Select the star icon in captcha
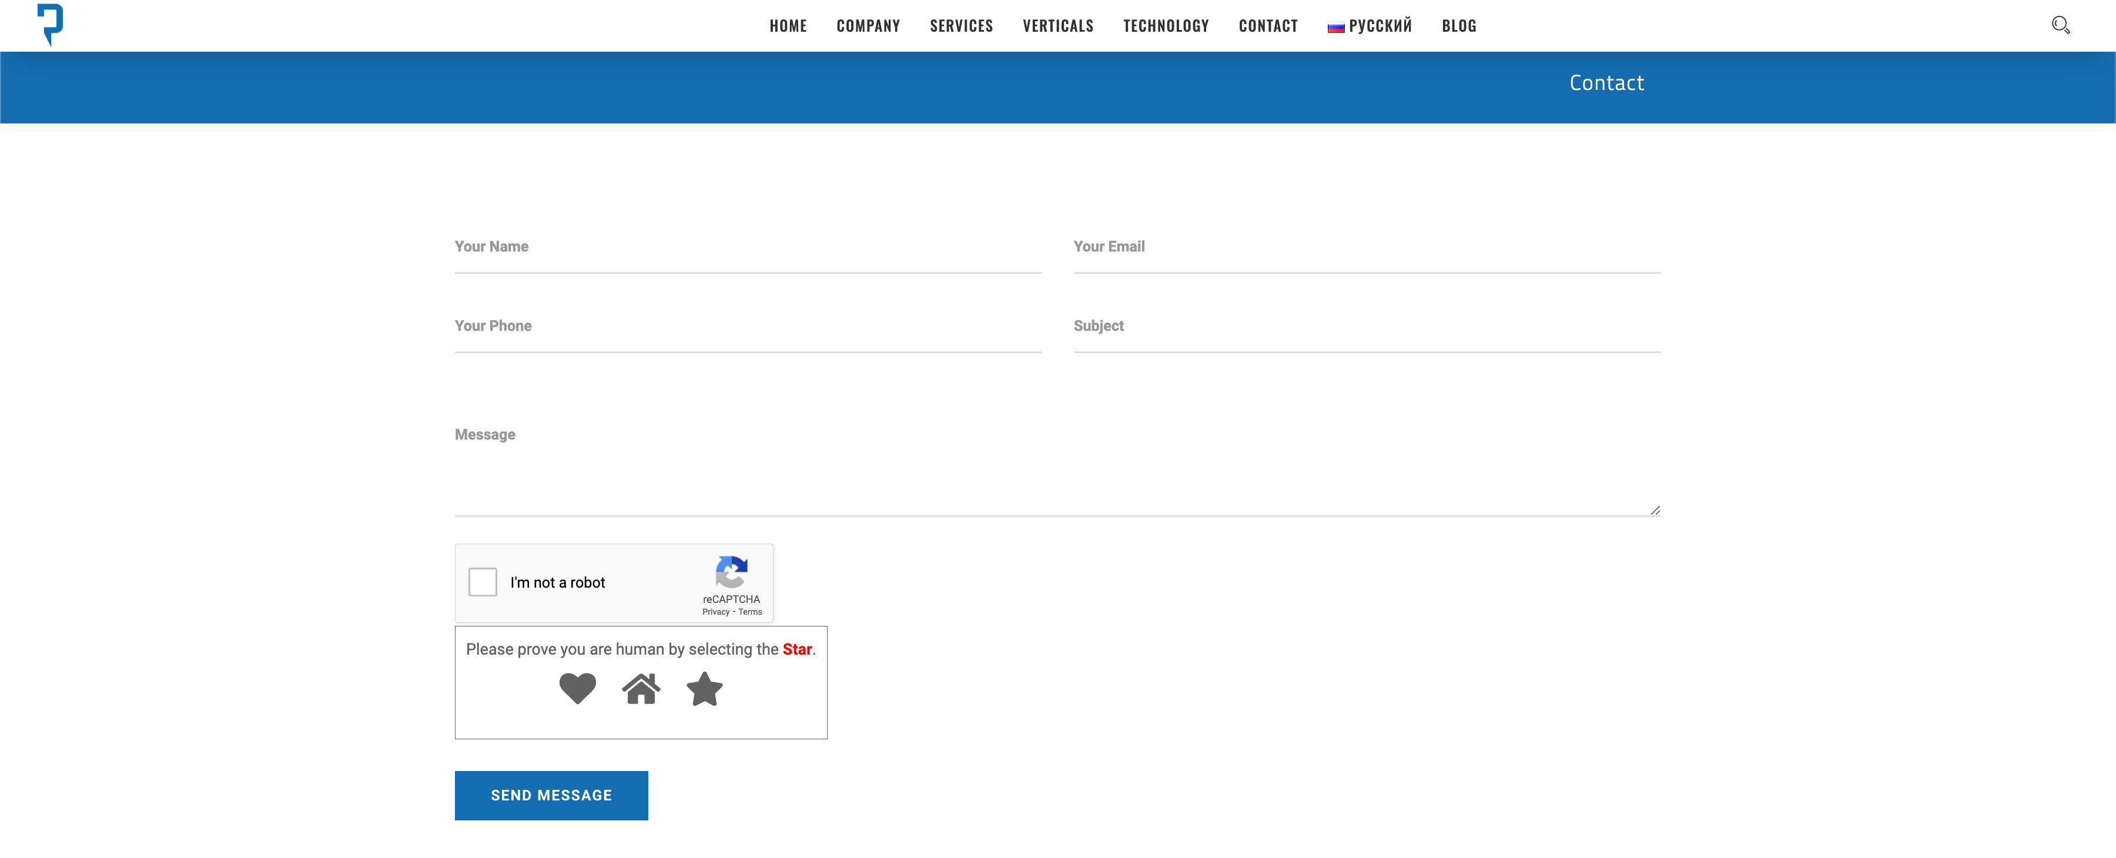 (x=704, y=689)
